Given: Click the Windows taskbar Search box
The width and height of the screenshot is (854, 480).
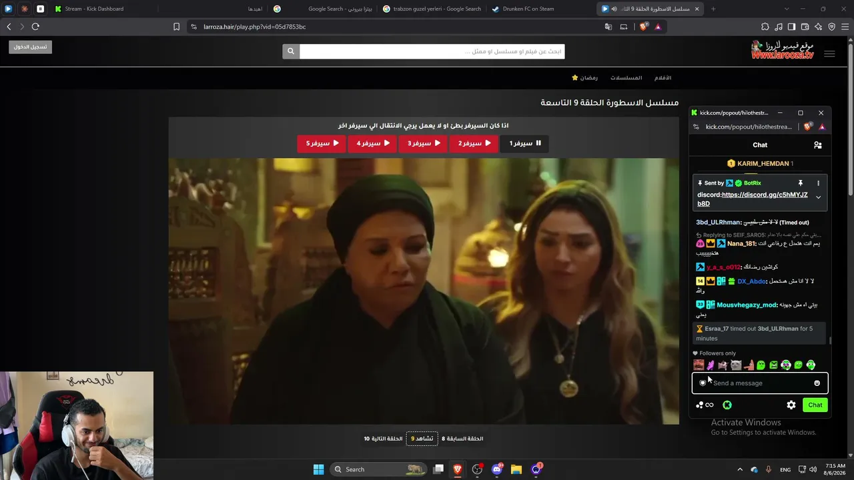Looking at the screenshot, I should click(378, 469).
